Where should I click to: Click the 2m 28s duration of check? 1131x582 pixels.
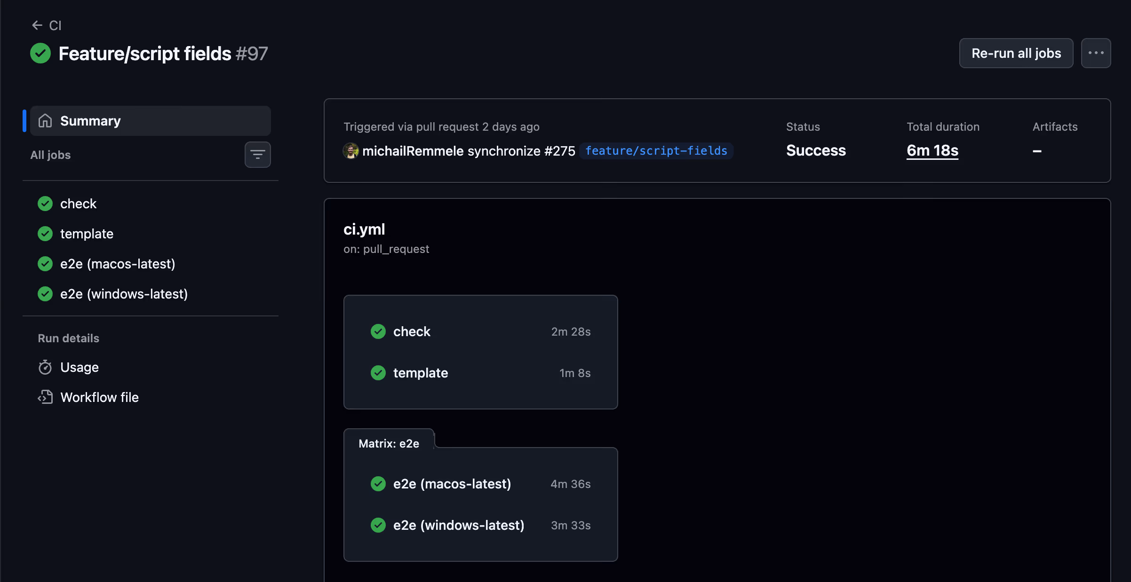571,331
